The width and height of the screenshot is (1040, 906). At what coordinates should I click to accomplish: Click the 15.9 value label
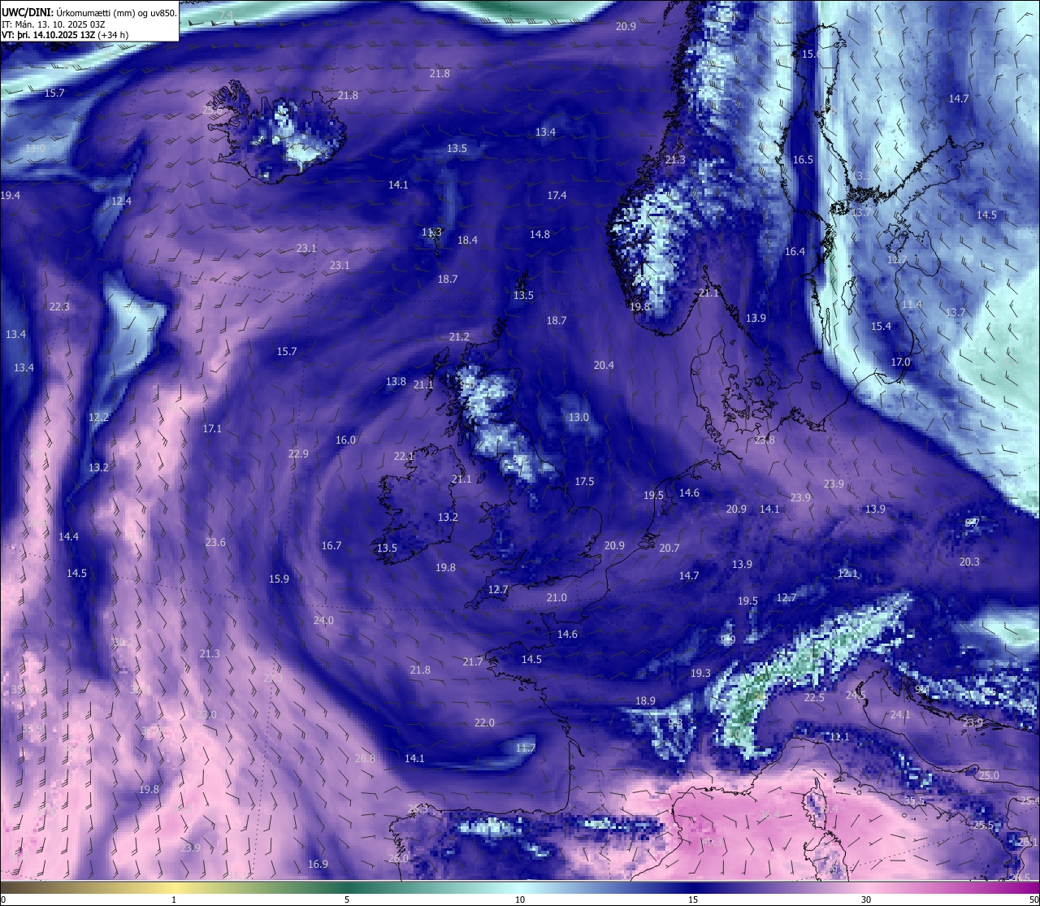tap(279, 579)
